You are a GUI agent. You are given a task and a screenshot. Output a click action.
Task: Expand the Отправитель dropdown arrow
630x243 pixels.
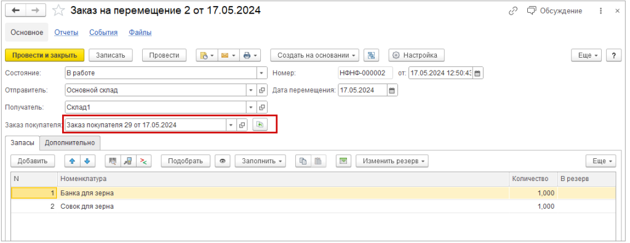point(252,90)
